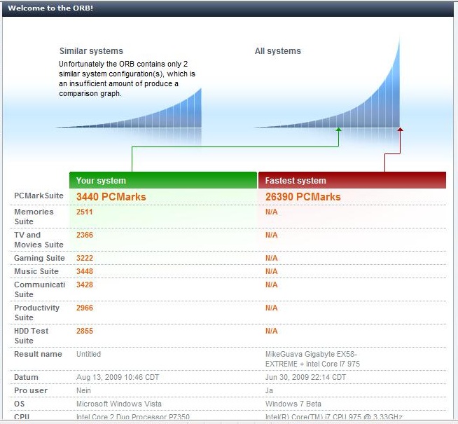Click 'Microsoft Windows Vista' OS entry
Viewport: 458px width, 424px height.
pyautogui.click(x=119, y=404)
